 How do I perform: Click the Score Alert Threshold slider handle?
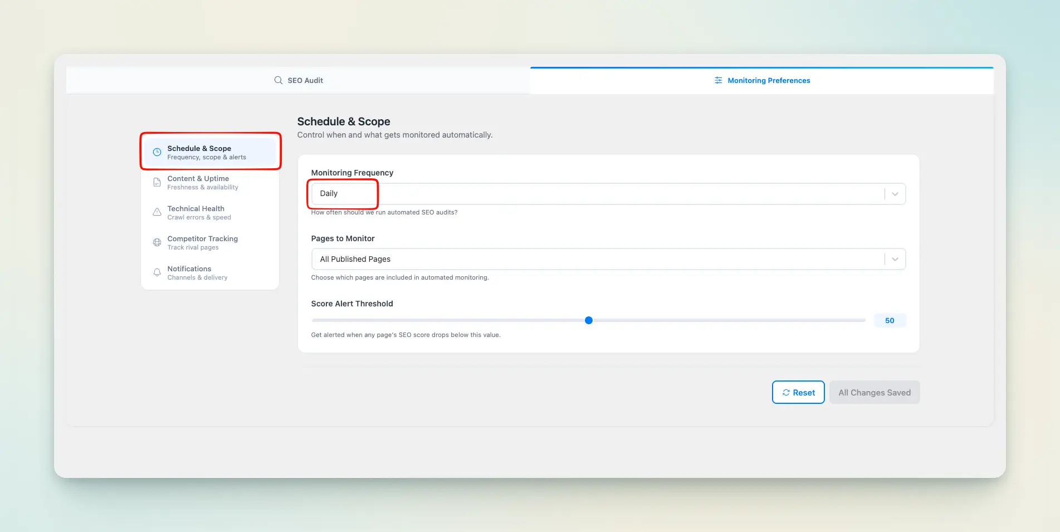click(x=589, y=320)
